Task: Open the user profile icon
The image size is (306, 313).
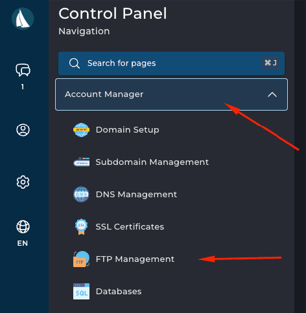Action: pyautogui.click(x=23, y=130)
